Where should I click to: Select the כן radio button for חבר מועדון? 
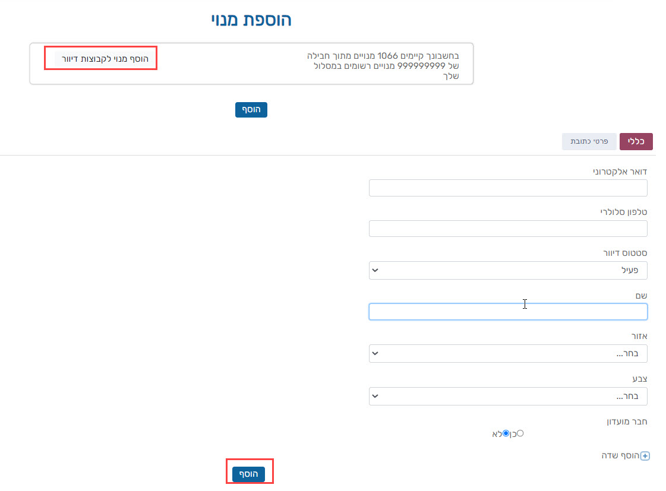click(520, 433)
